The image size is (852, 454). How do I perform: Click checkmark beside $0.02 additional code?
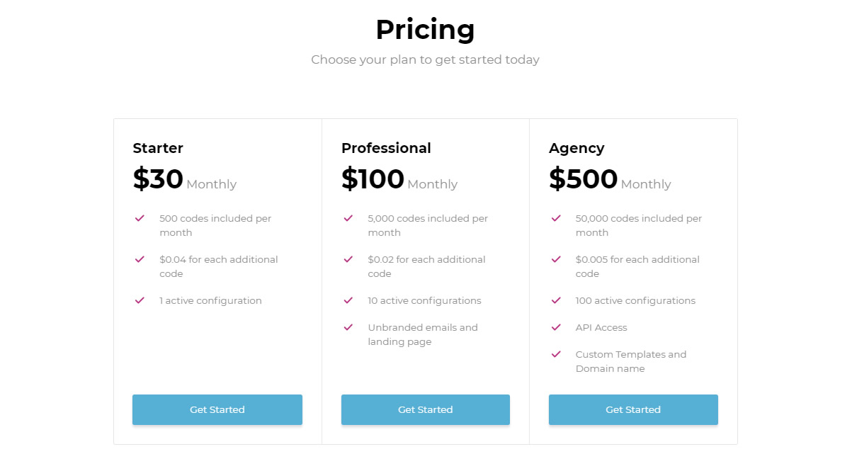[348, 259]
